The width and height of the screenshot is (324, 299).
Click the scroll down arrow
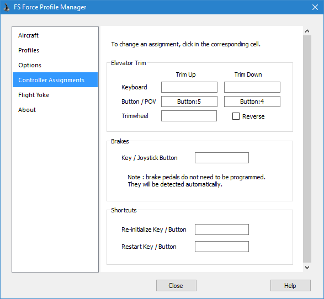307,268
